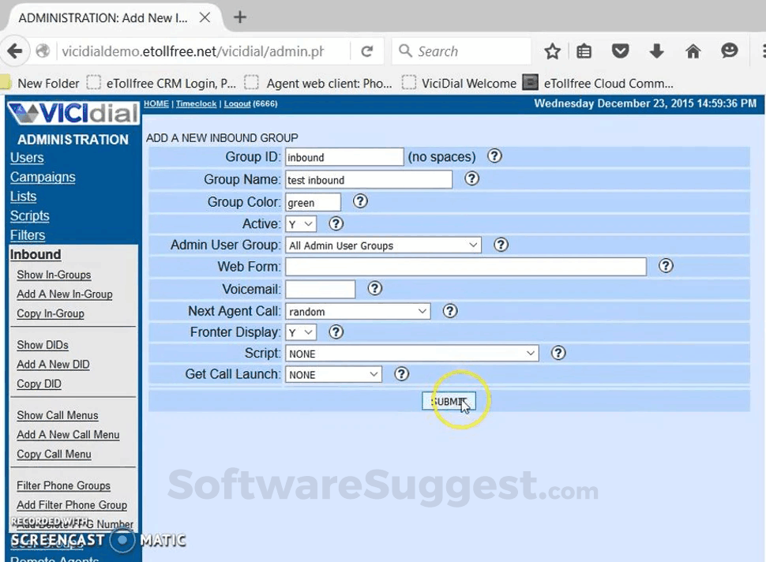Open the Group ID help icon
766x562 pixels.
[x=494, y=156]
